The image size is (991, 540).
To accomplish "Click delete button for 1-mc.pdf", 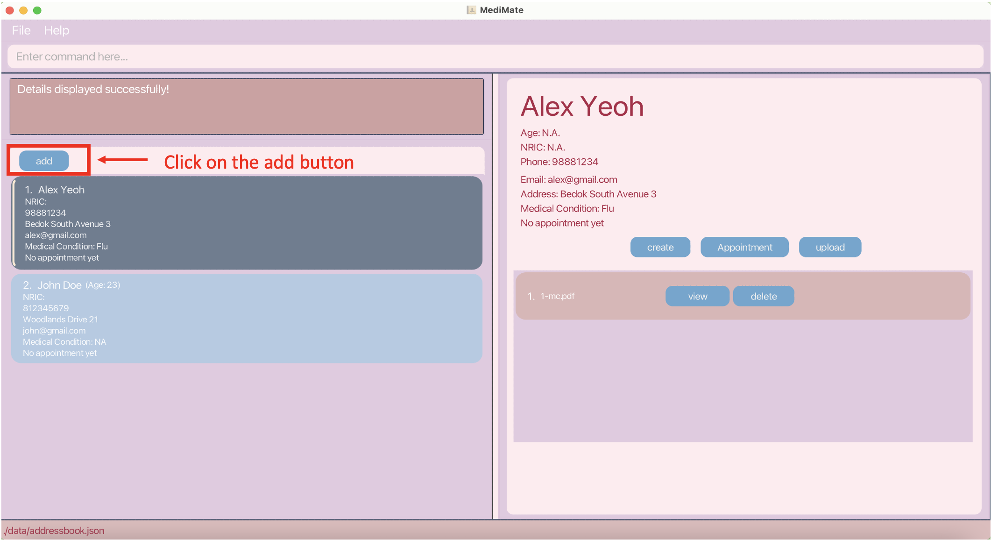I will point(763,297).
